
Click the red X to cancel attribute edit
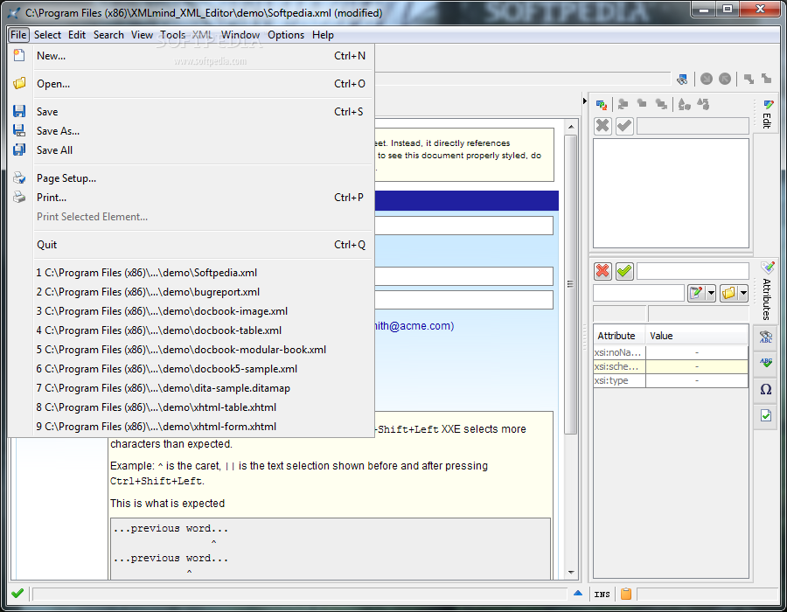tap(602, 271)
